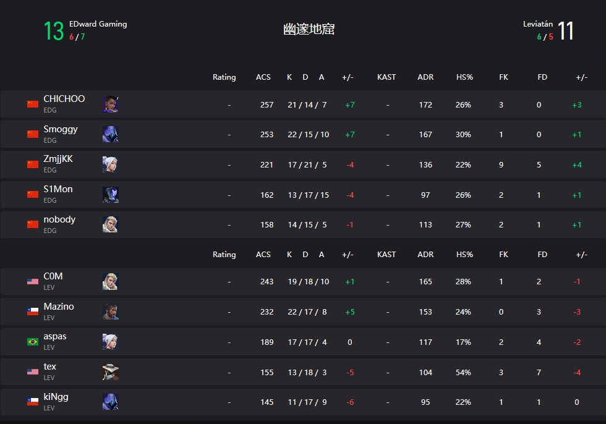Open ZmjjKK's player profile link
The image size is (606, 424).
click(58, 159)
